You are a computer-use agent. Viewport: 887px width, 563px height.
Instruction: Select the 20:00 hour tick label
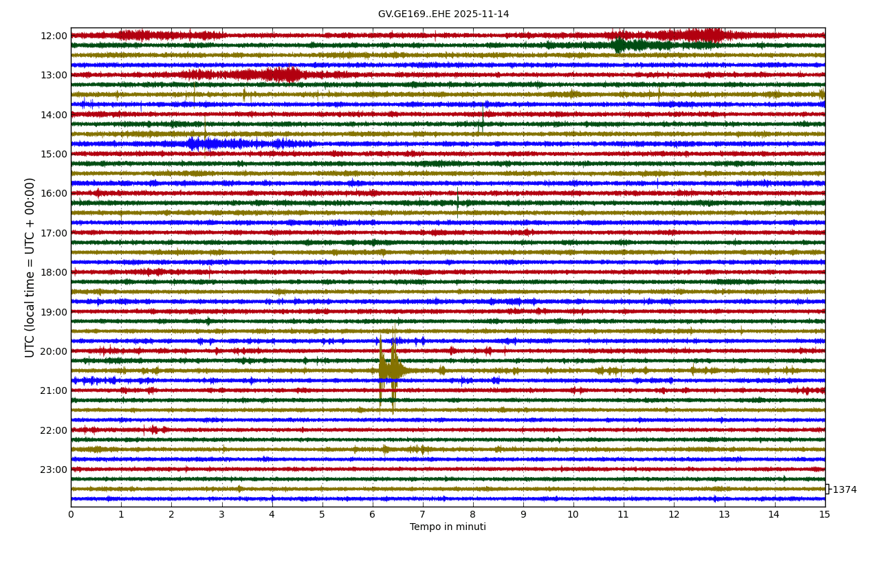[54, 351]
